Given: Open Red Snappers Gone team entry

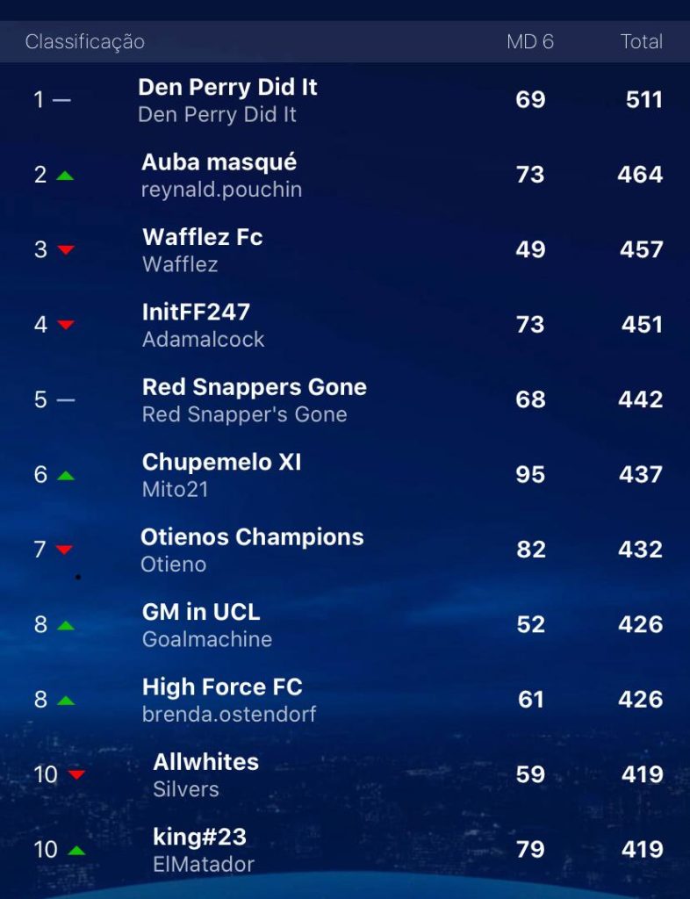Looking at the screenshot, I should coord(255,387).
